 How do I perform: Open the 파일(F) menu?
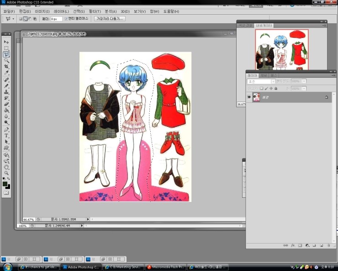tap(9, 11)
